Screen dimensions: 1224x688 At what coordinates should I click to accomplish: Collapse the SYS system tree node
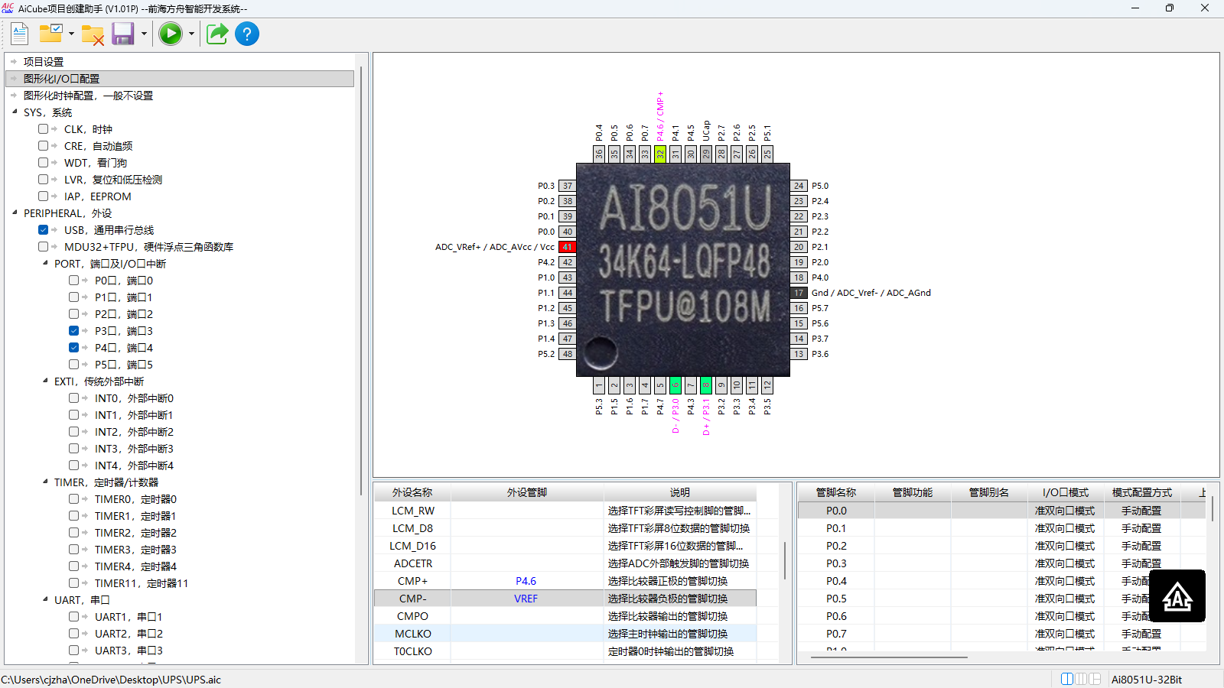(15, 112)
